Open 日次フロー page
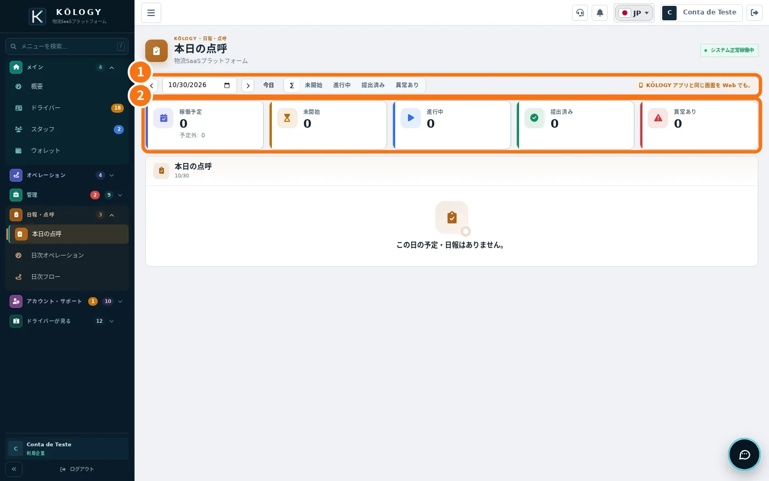This screenshot has height=481, width=769. (67, 277)
